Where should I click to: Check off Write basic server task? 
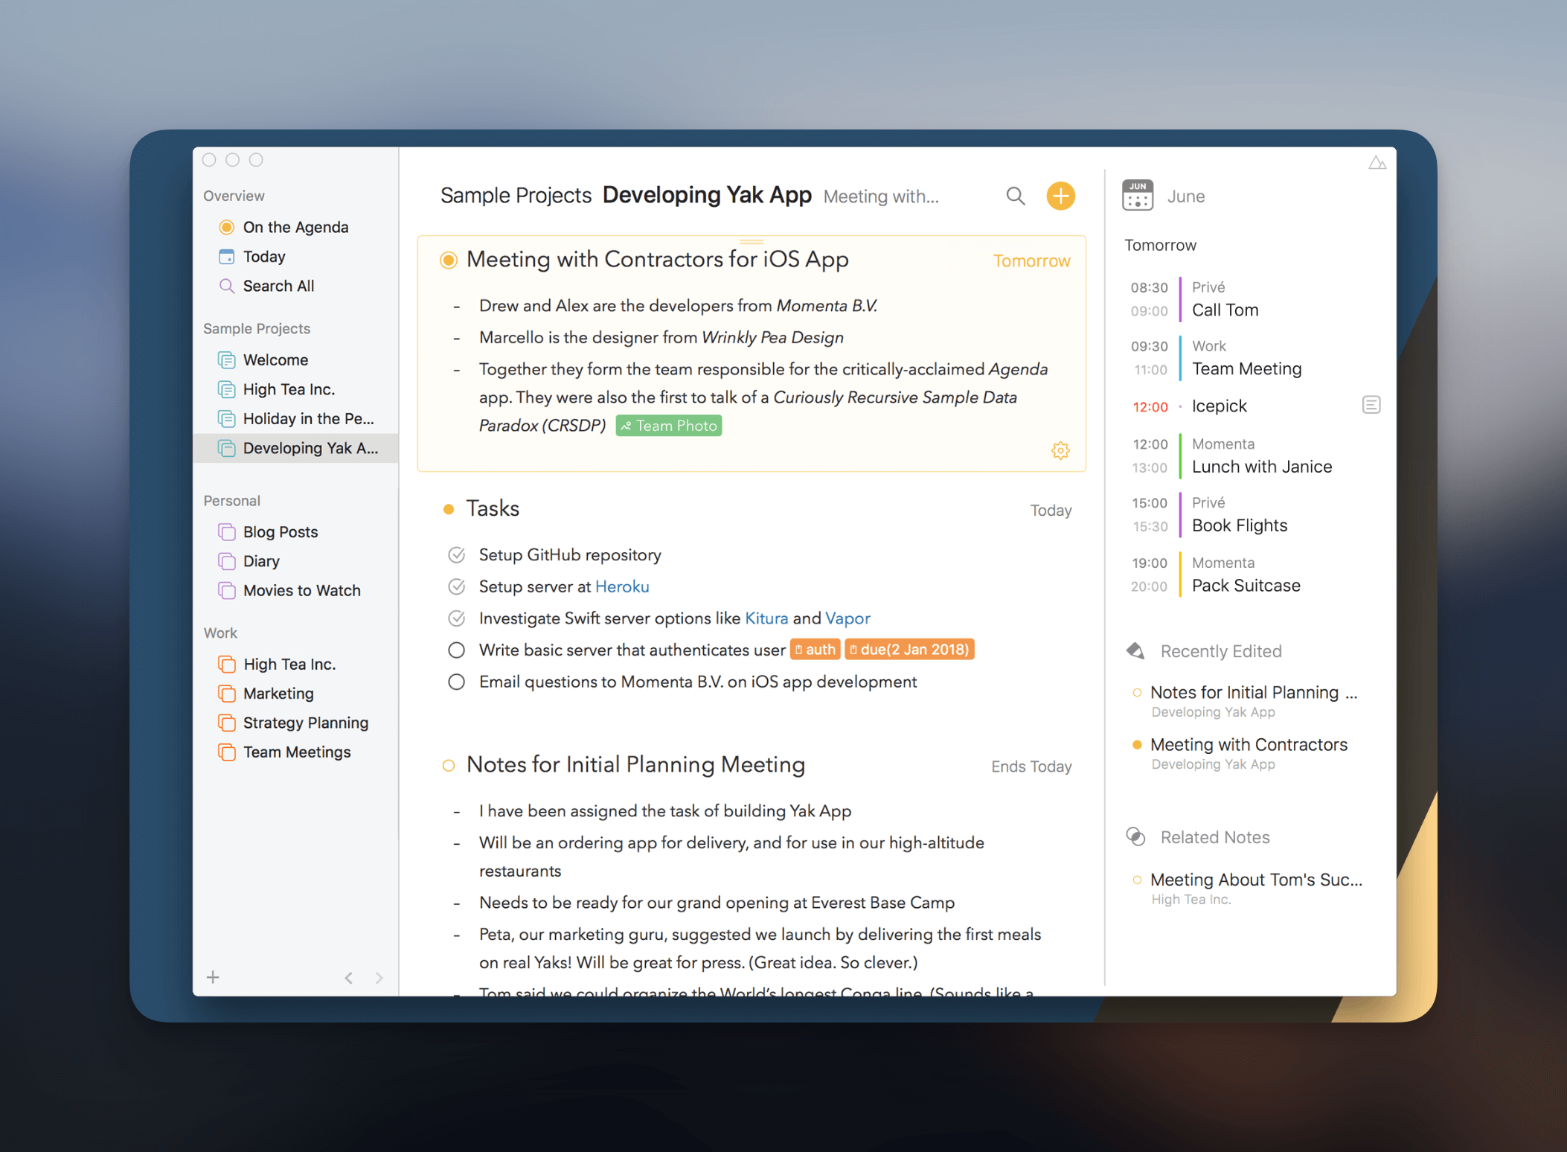tap(457, 650)
